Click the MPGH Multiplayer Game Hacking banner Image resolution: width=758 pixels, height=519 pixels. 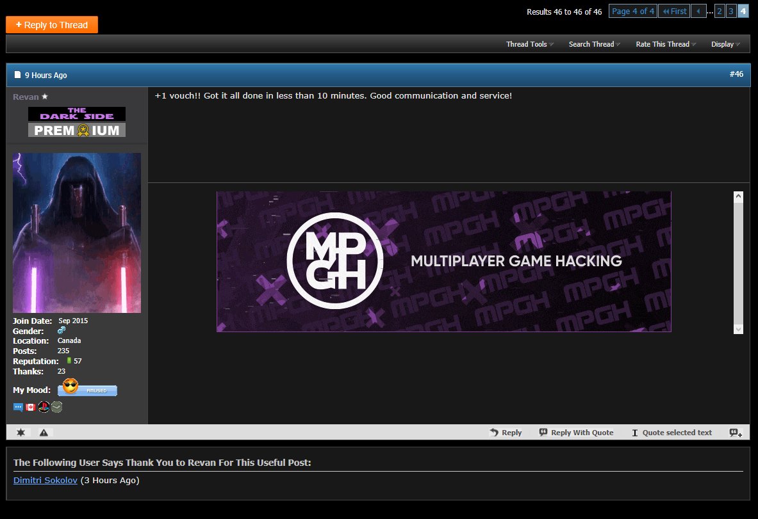coord(444,261)
